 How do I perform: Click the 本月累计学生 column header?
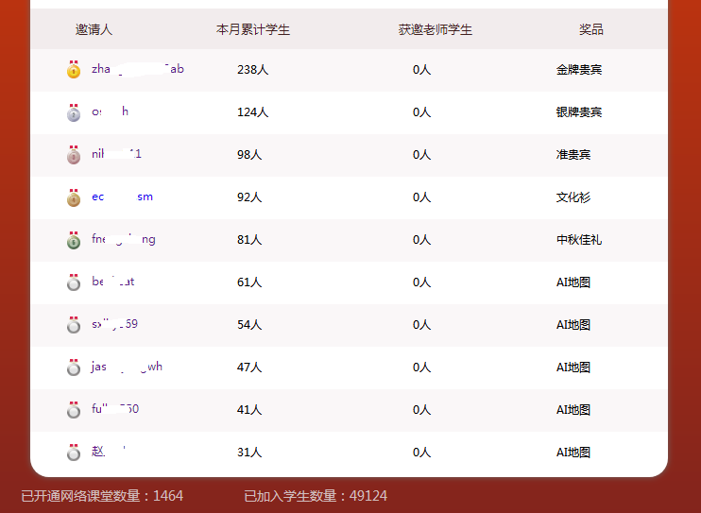point(253,29)
